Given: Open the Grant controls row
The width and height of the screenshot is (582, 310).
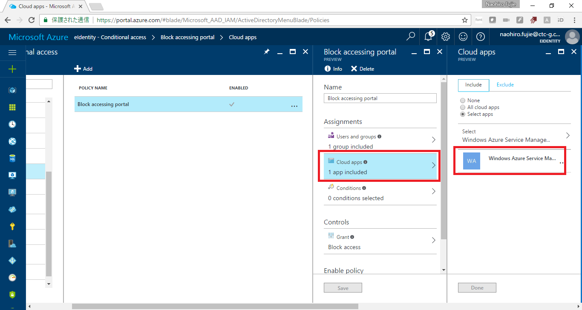Looking at the screenshot, I should pyautogui.click(x=380, y=241).
